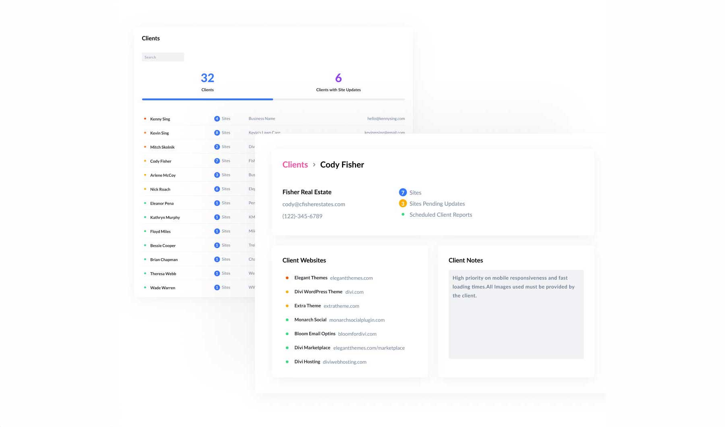Screen dimensions: 725x427
Task: Select the Bloom Email Optins site name
Action: click(315, 334)
